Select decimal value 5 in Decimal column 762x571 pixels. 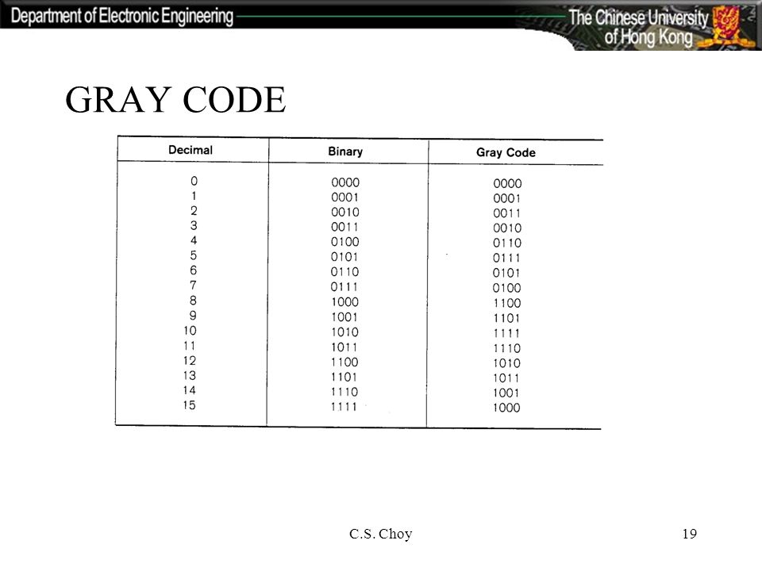194,255
